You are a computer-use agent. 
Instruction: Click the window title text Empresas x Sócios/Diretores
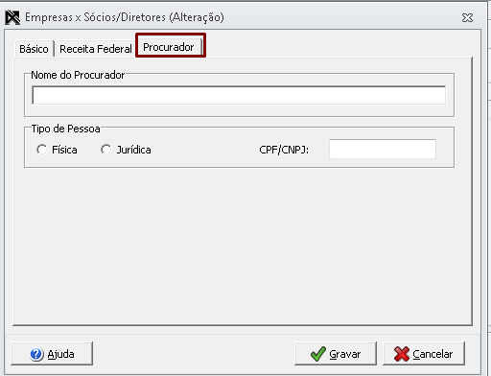[x=95, y=17]
